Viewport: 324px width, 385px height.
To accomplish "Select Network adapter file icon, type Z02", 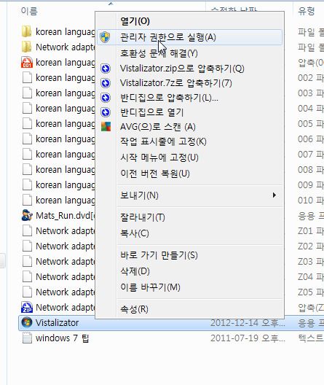I will [x=27, y=246].
